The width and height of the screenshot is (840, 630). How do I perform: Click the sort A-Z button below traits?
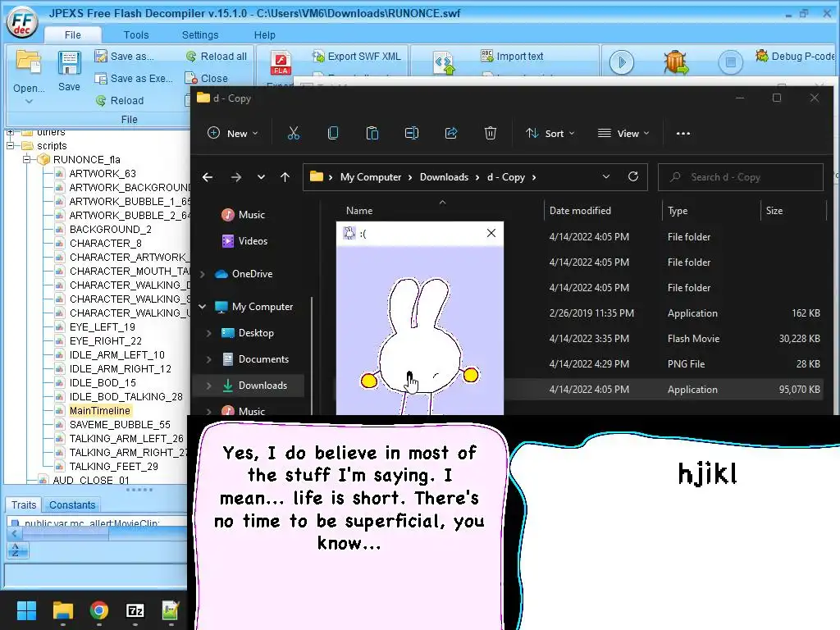coord(17,550)
